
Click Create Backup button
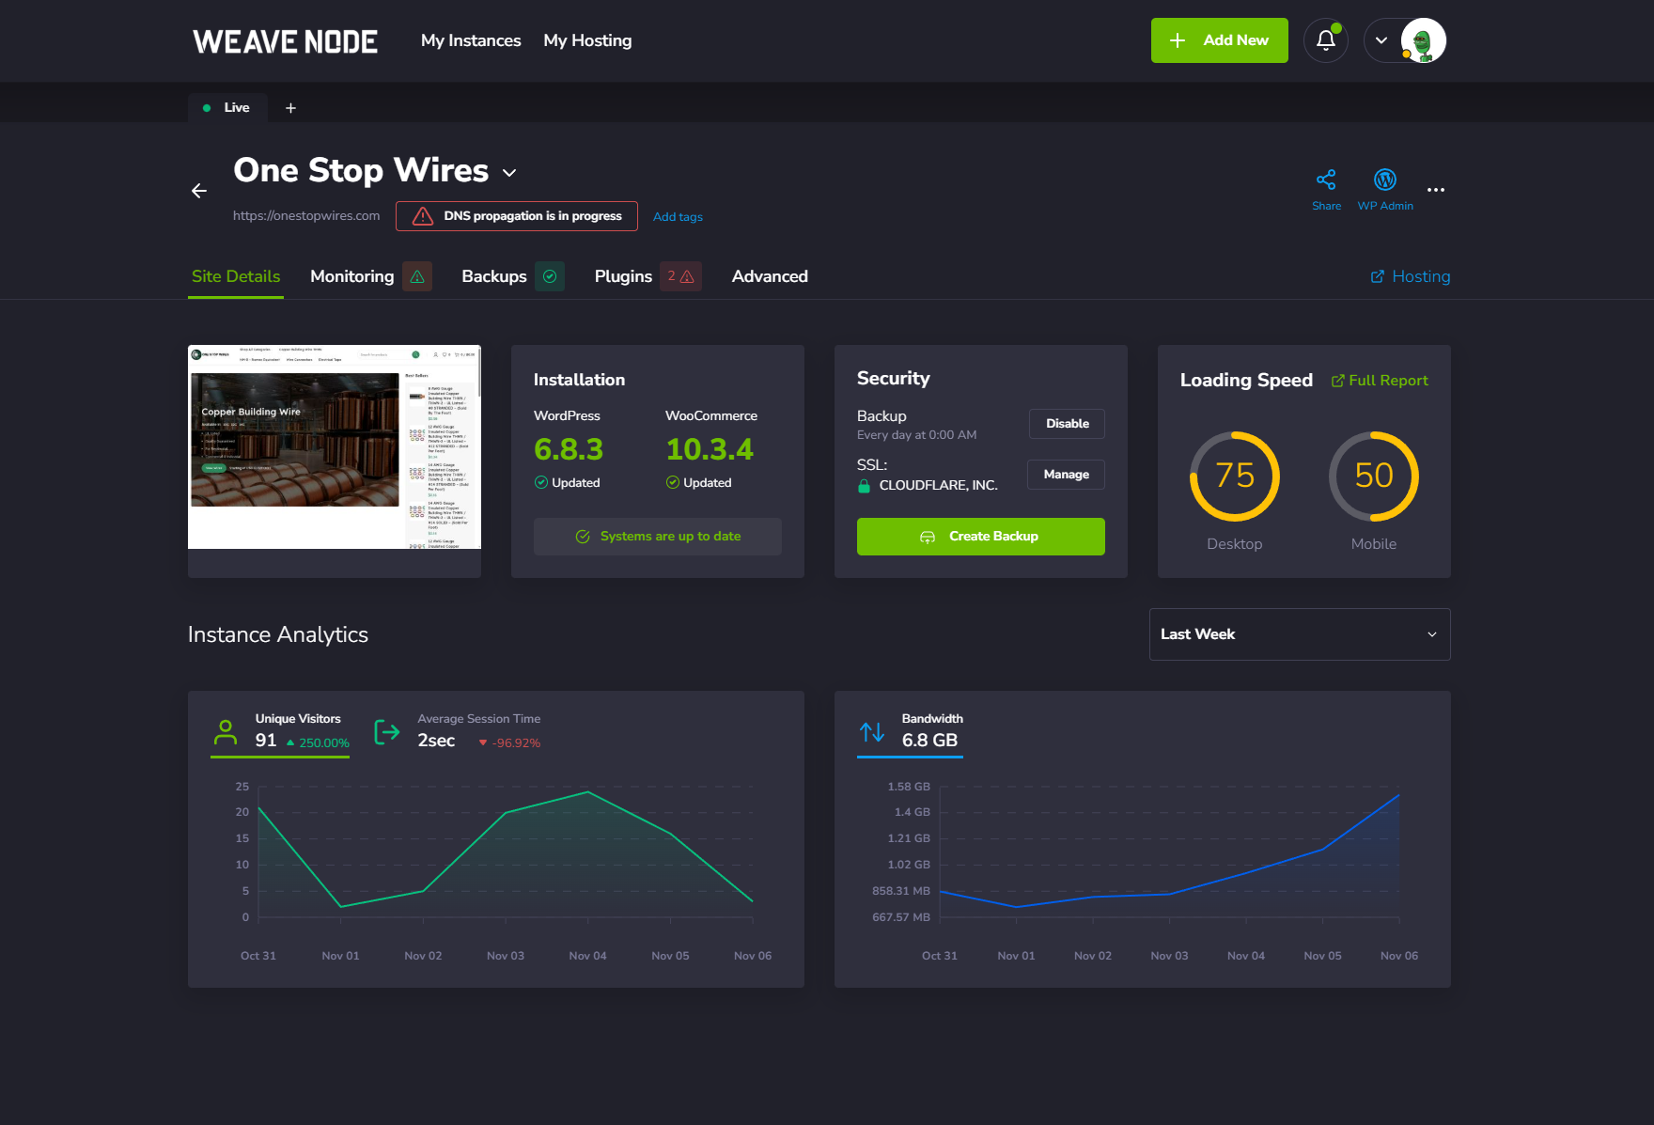click(x=981, y=537)
